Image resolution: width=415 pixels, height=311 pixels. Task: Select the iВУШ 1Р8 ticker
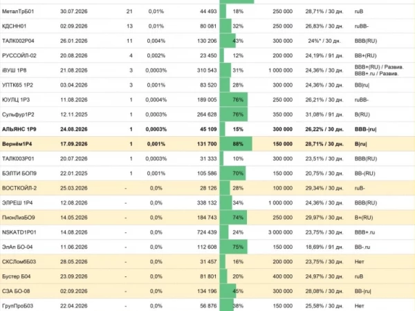15,70
